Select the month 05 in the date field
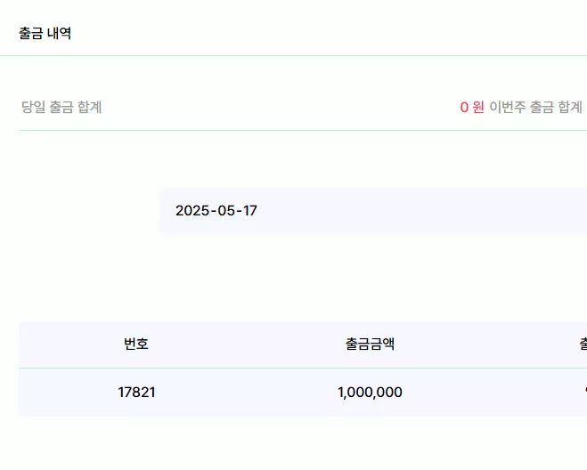 tap(226, 211)
